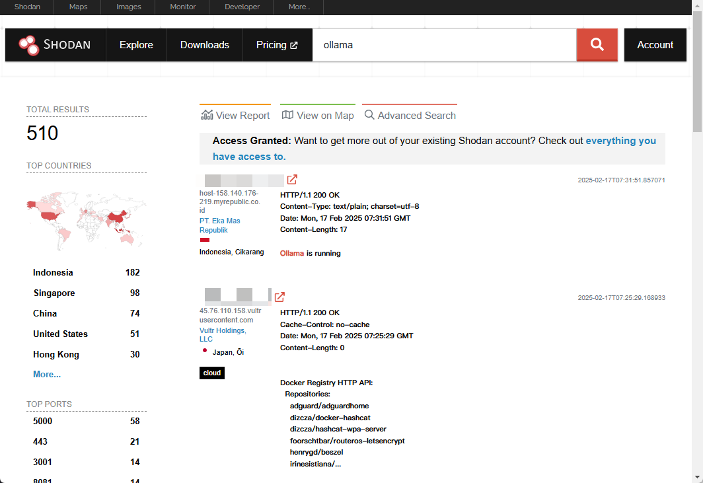Click the world map of top countries
The height and width of the screenshot is (483, 703).
click(87, 220)
